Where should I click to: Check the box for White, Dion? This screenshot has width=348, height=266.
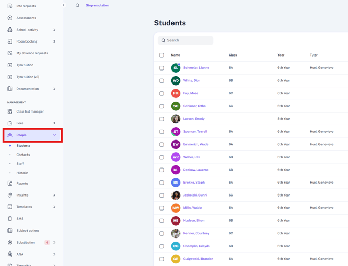click(162, 80)
